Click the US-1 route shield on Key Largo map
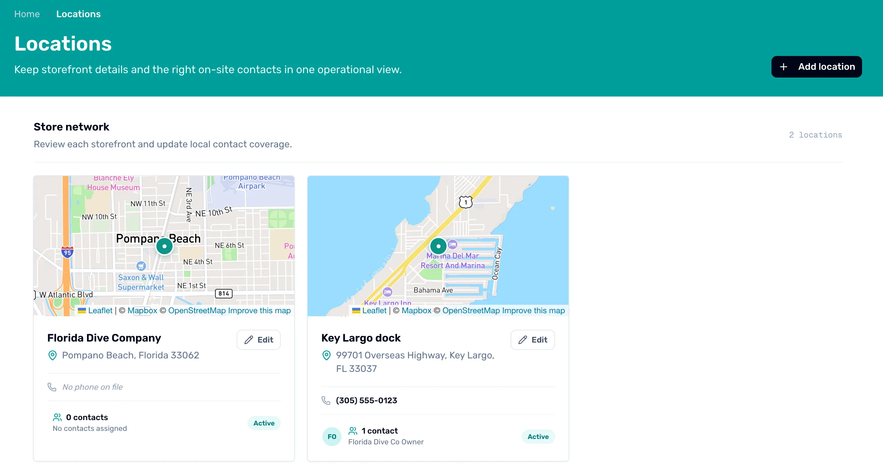The height and width of the screenshot is (470, 883). [465, 202]
